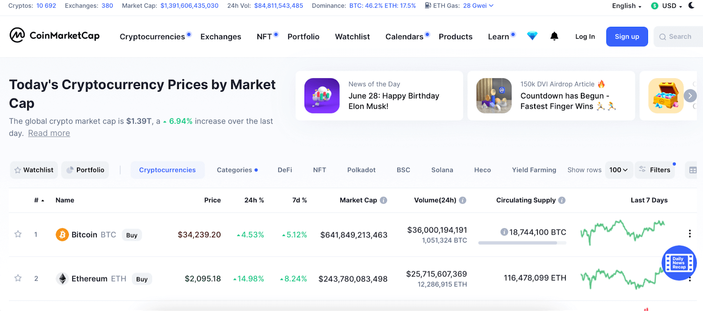
Task: Open News of the Day thumbnail
Action: point(322,96)
